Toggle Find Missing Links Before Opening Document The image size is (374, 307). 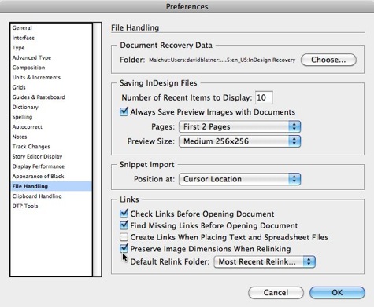pos(124,225)
